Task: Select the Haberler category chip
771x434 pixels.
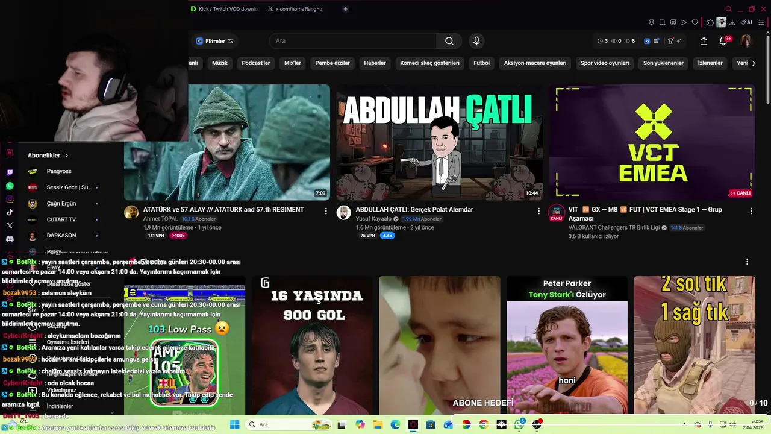Action: tap(375, 63)
